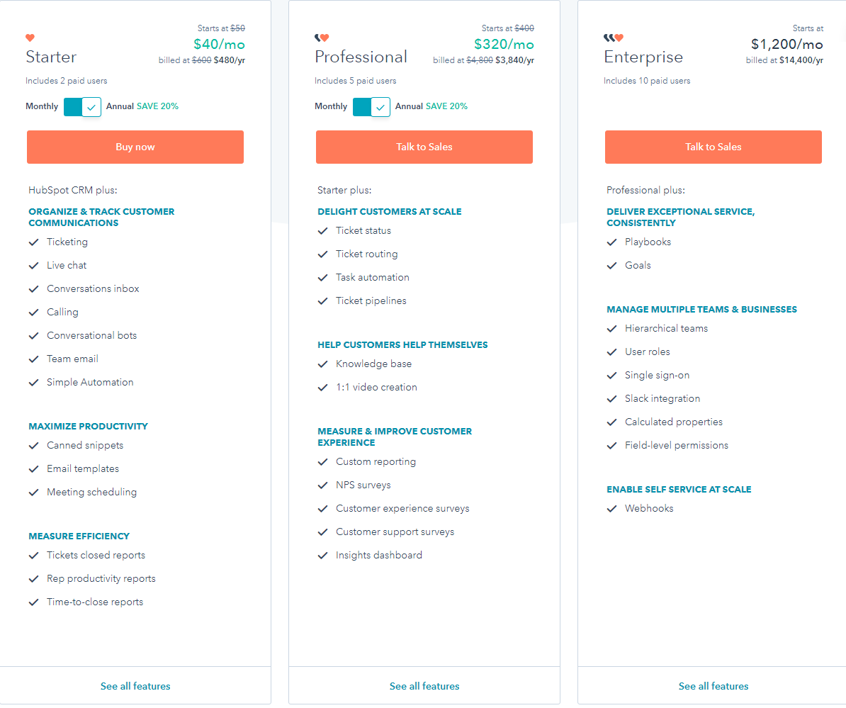Click the checkmark next to NPS surveys
This screenshot has height=708, width=846.
coord(322,485)
